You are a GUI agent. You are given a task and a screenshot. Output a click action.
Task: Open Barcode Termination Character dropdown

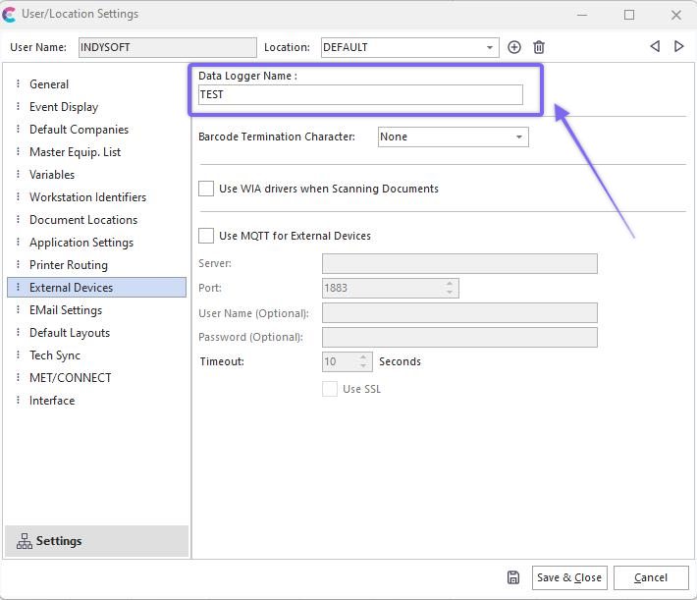[518, 137]
